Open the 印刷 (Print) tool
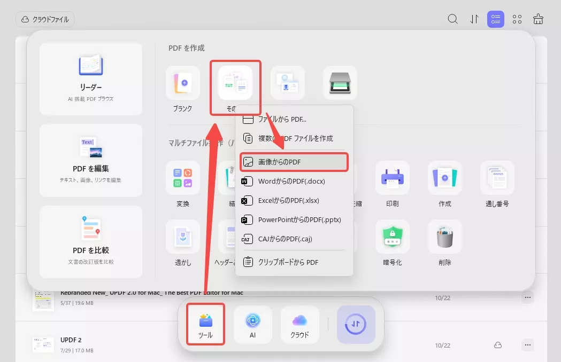The height and width of the screenshot is (362, 561). [392, 178]
